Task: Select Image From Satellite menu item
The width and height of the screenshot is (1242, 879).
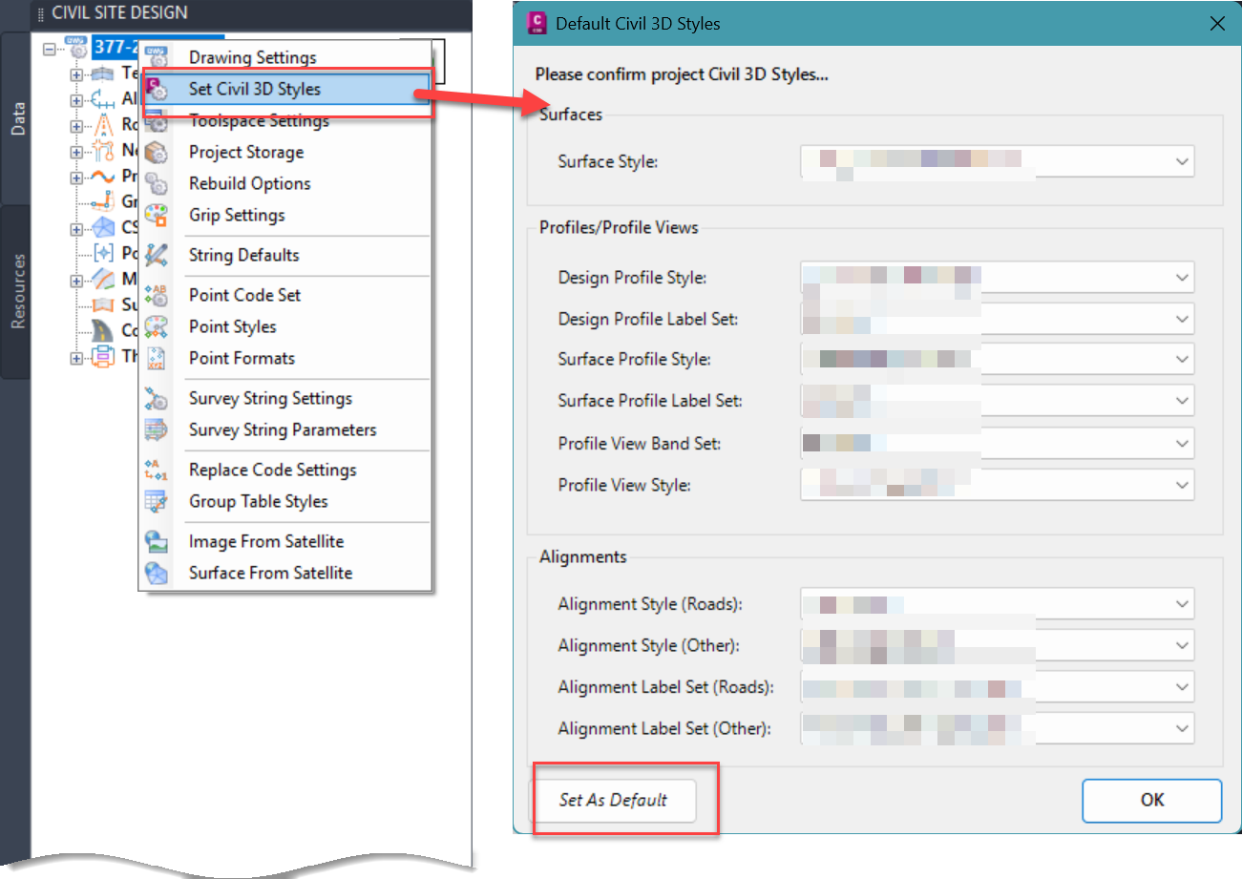Action: click(x=286, y=541)
